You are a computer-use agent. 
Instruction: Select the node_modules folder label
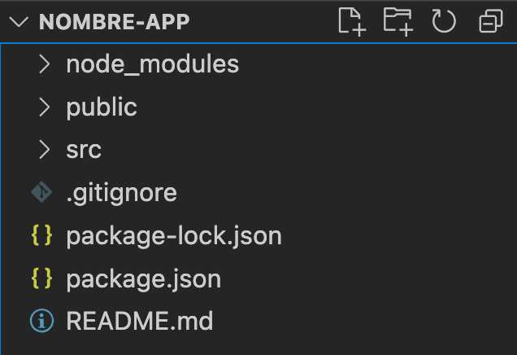click(152, 64)
